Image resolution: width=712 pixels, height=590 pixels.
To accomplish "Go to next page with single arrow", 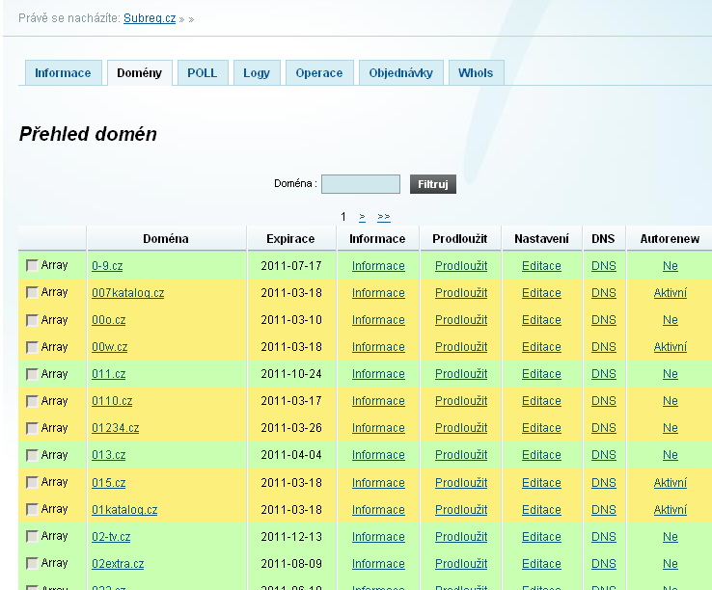I will (361, 217).
